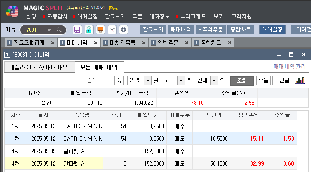311x172 pixels.
Task: Click the Magic Split app logo
Action: (12, 11)
